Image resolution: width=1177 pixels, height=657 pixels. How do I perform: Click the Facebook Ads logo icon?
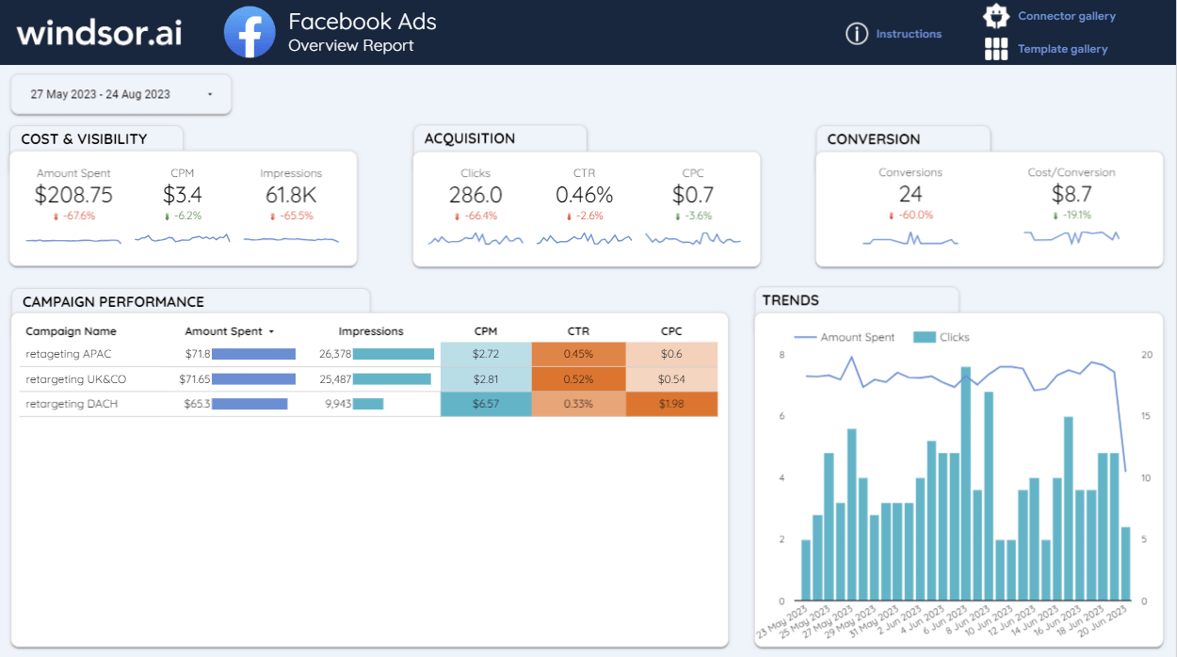coord(249,31)
